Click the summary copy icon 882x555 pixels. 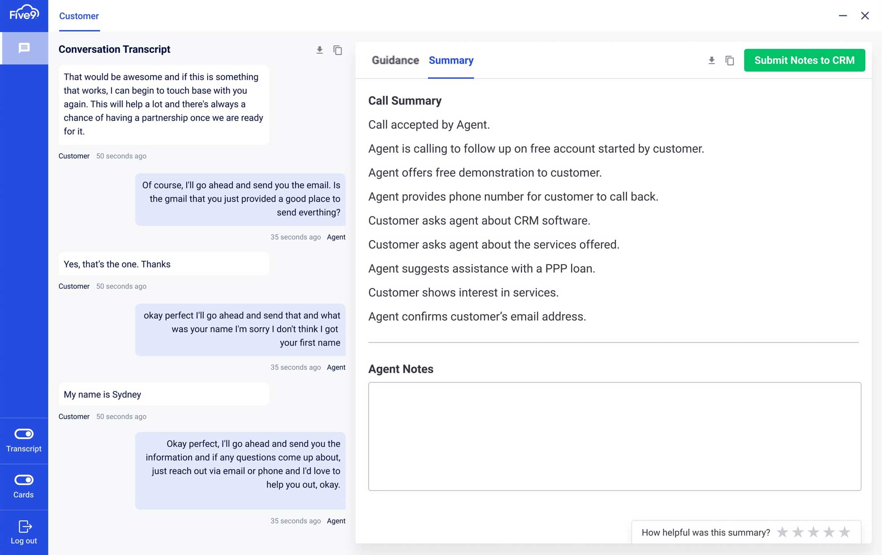[729, 60]
